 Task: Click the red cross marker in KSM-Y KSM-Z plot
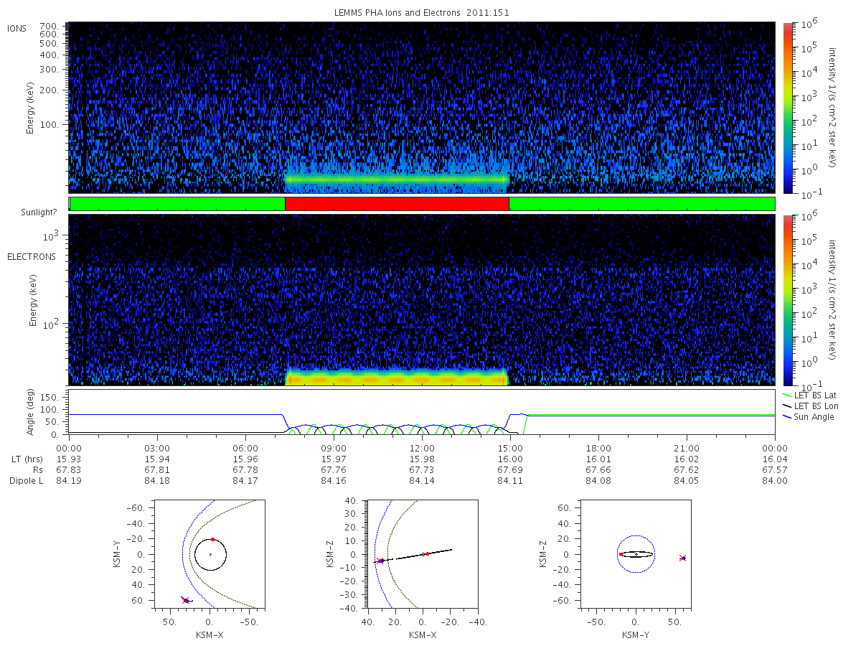pyautogui.click(x=682, y=558)
